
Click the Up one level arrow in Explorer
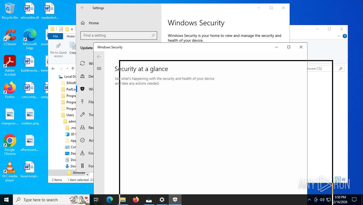point(73,69)
